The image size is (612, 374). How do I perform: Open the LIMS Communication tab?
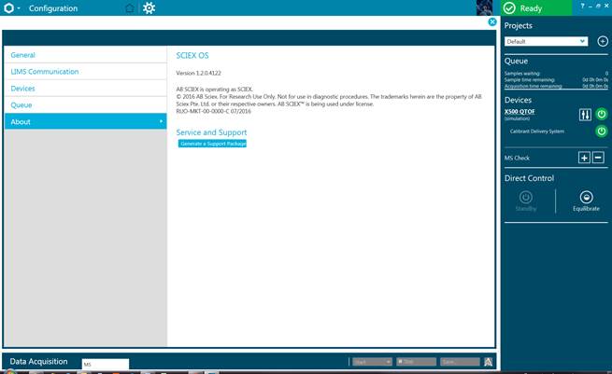85,72
